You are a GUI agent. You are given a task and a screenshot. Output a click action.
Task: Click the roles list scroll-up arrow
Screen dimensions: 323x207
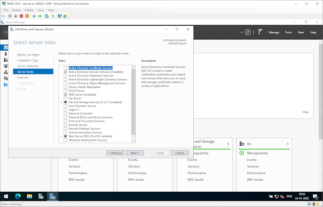(133, 67)
